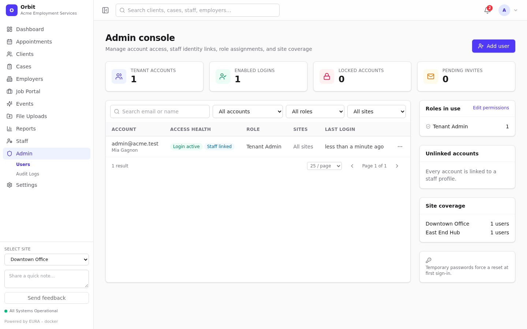Screen dimensions: 527x329
Task: Navigate to Reports section
Action: pos(46,129)
